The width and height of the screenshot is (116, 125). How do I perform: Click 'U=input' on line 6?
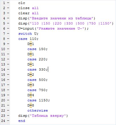26,28
